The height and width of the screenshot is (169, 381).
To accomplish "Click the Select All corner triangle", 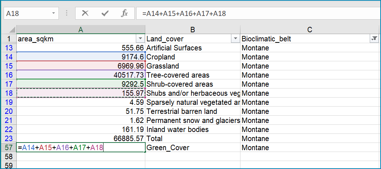I will 12,30.
